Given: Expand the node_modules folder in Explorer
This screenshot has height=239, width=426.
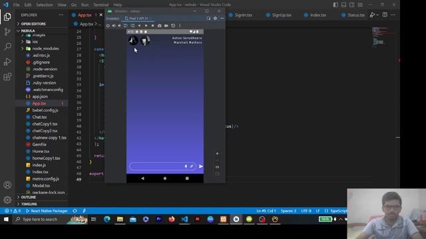Looking at the screenshot, I should click(45, 48).
